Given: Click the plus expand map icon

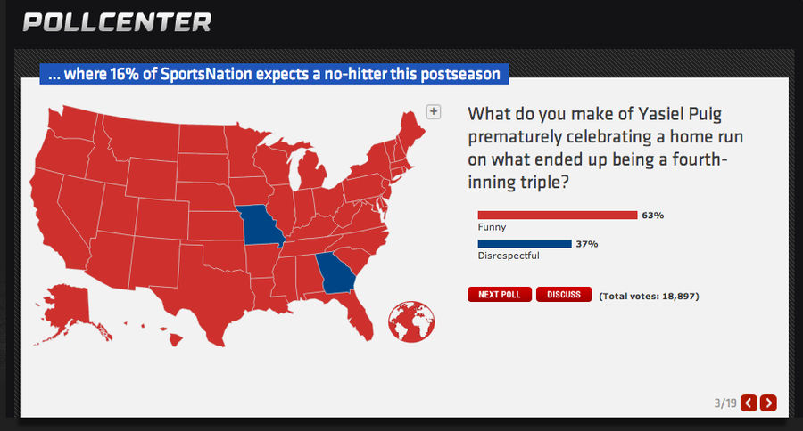Looking at the screenshot, I should [x=434, y=111].
